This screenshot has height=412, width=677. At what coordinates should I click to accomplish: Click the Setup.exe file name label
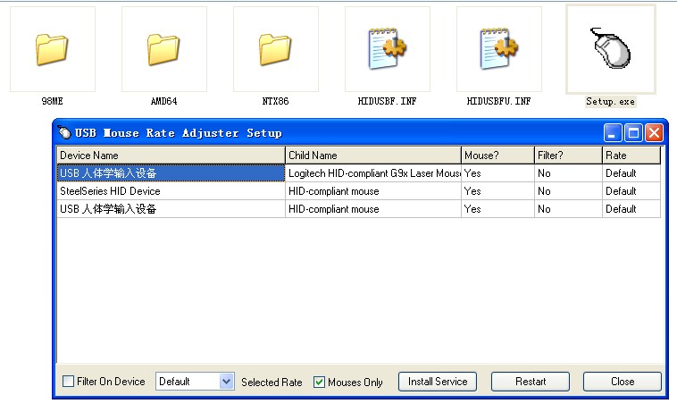point(611,102)
